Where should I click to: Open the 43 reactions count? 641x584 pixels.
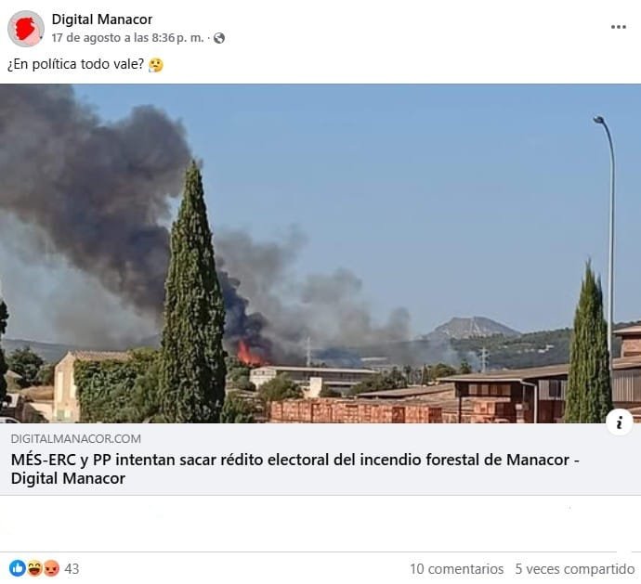coord(72,568)
